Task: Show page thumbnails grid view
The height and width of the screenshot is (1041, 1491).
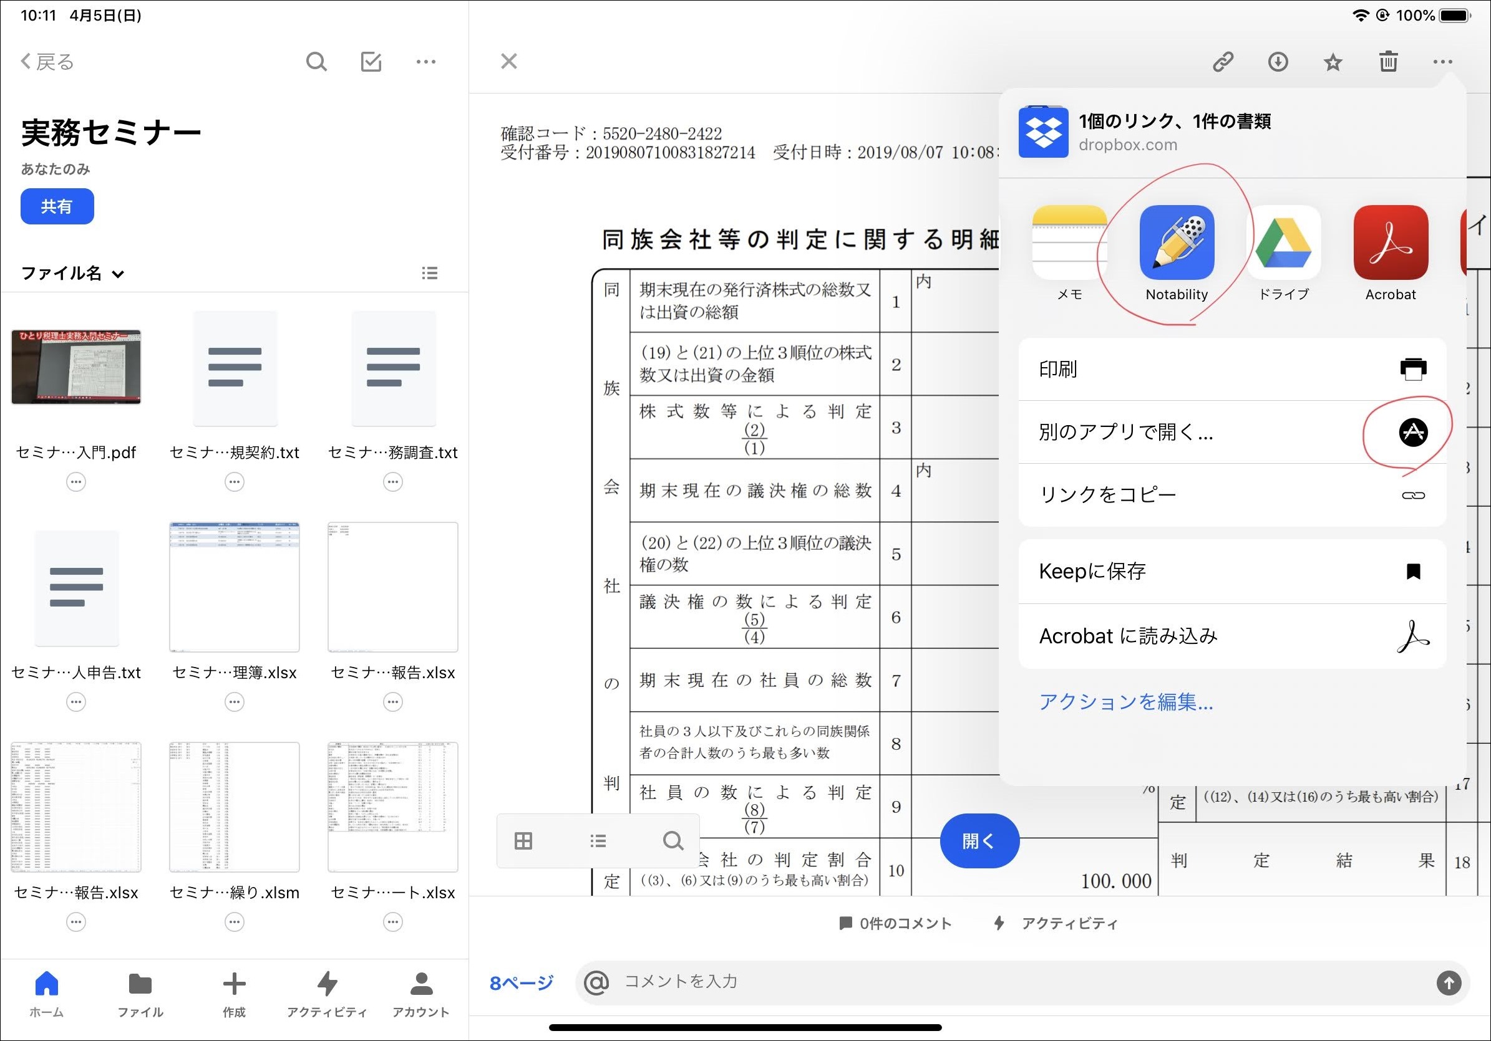Action: (523, 841)
